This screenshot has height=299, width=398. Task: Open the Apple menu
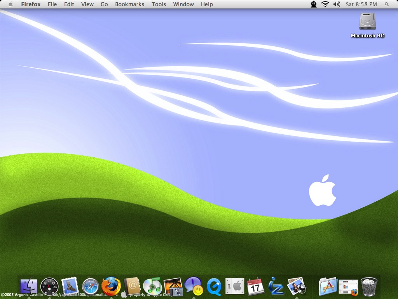point(10,4)
